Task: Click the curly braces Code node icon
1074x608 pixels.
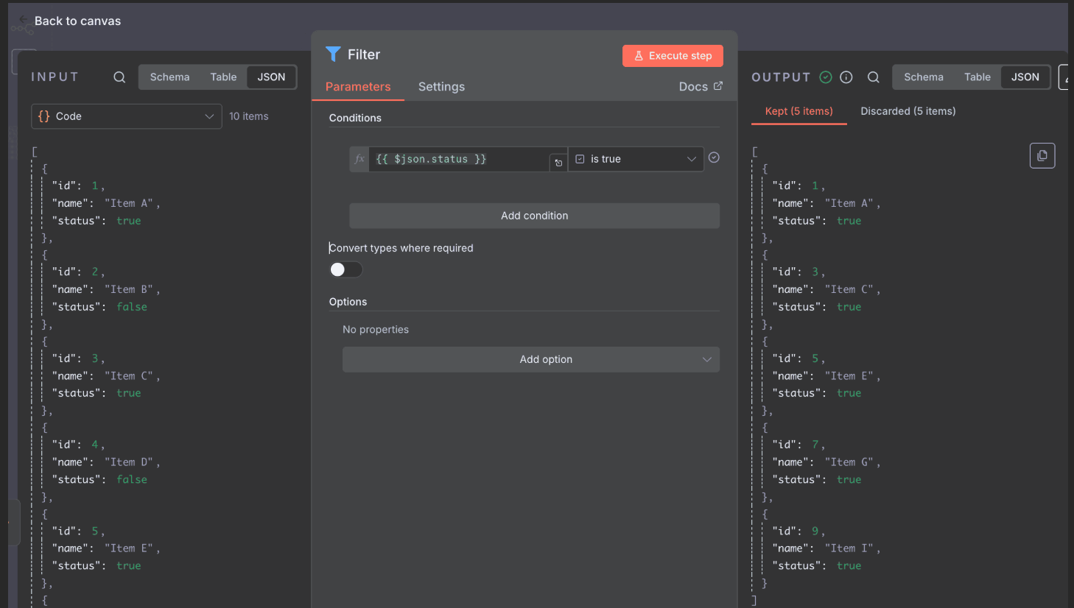Action: 44,116
